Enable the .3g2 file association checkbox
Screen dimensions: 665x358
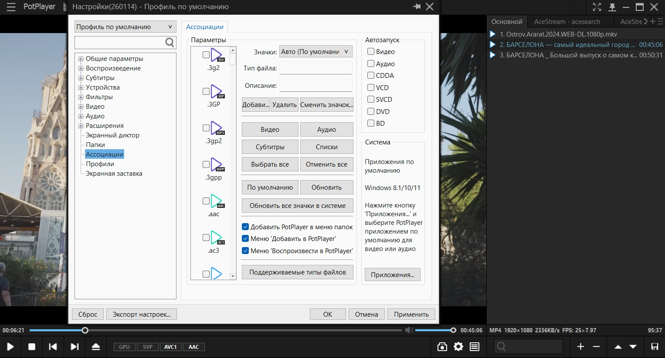pyautogui.click(x=206, y=55)
